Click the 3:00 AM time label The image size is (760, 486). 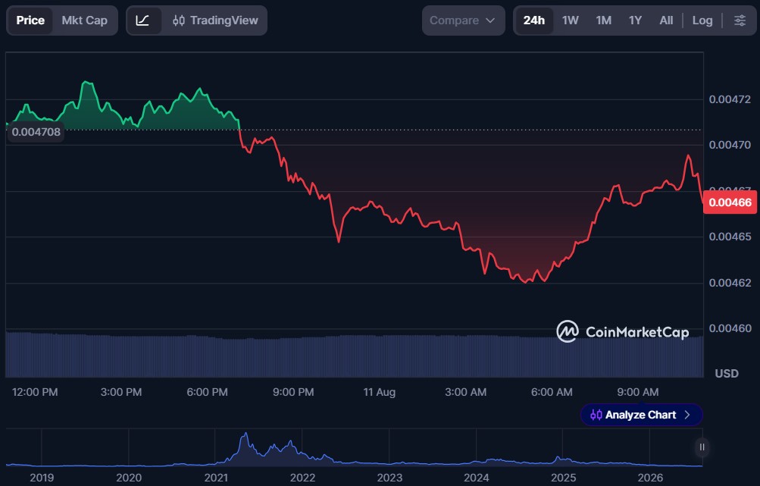466,392
